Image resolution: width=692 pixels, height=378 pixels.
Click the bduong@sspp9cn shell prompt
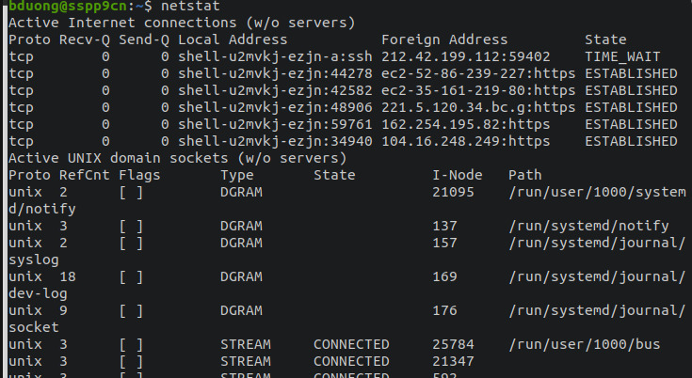click(x=59, y=6)
